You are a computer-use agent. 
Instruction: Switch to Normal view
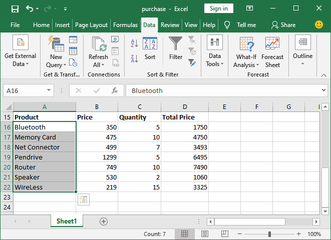(184, 234)
